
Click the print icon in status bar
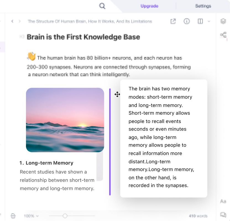[13, 216]
